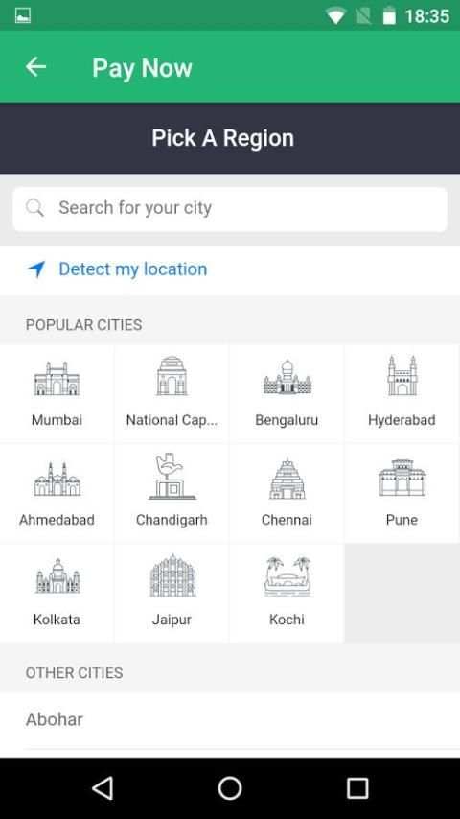The height and width of the screenshot is (819, 460).
Task: Focus the Search for your city field
Action: coord(230,209)
